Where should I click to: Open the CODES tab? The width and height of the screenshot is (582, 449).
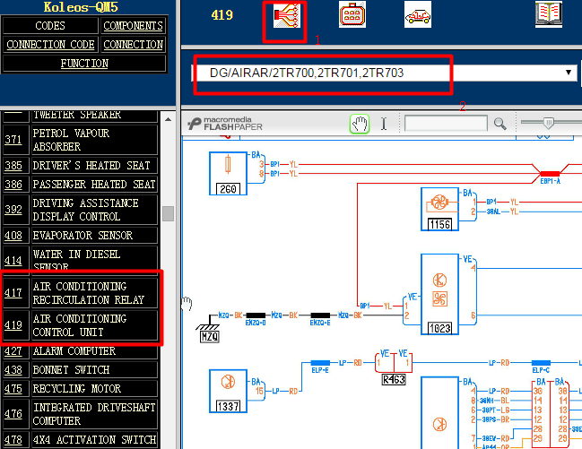[50, 26]
